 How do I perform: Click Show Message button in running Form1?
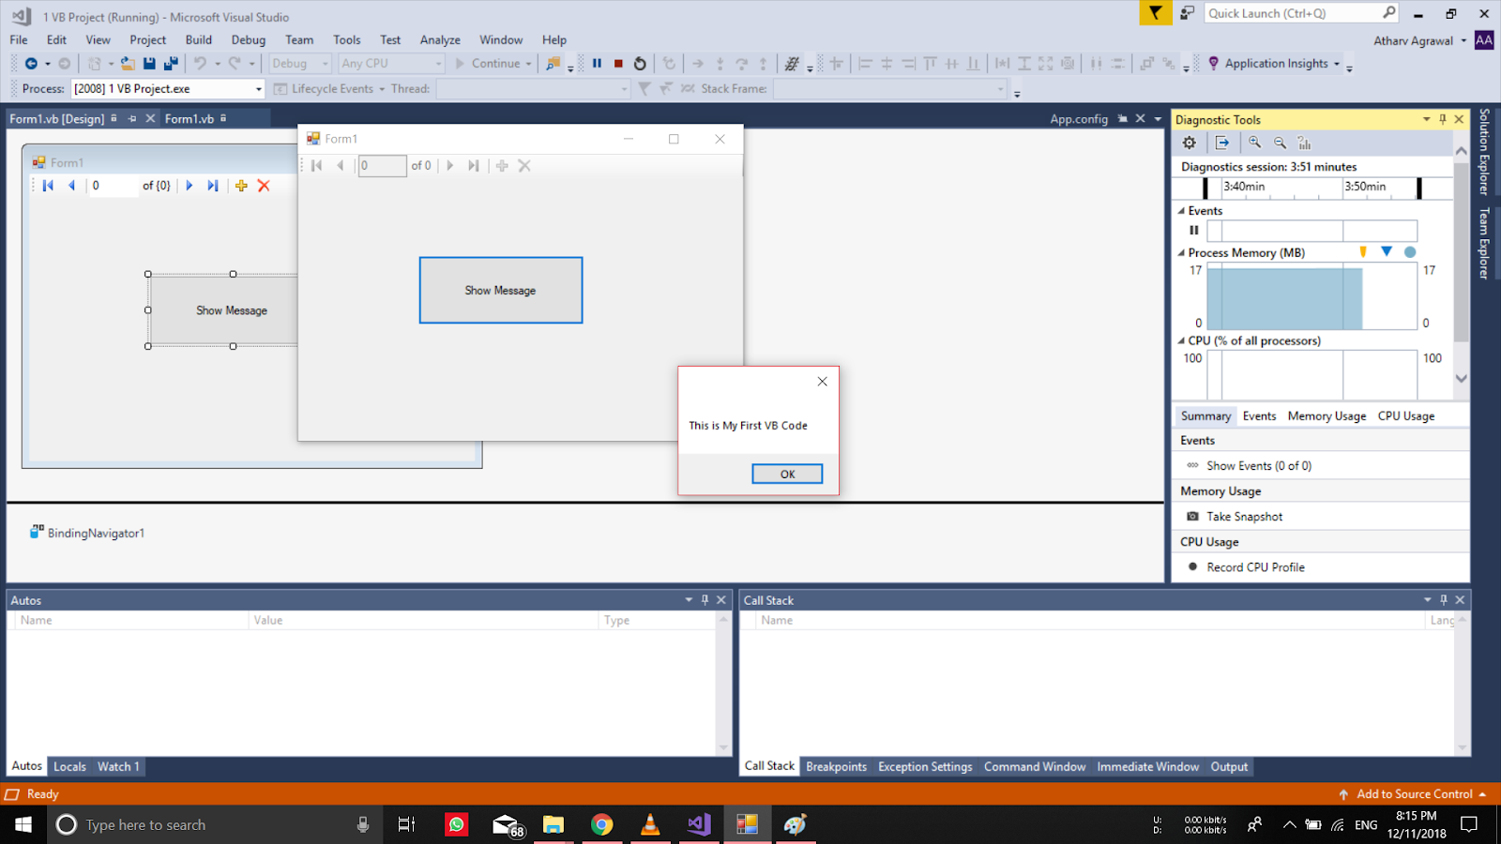(x=501, y=291)
